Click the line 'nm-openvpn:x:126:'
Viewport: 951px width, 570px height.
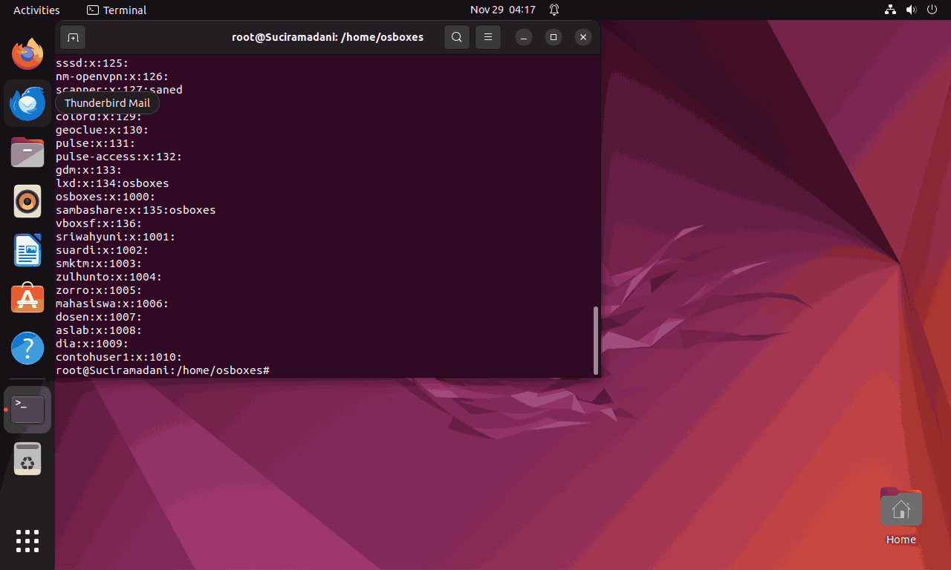112,76
